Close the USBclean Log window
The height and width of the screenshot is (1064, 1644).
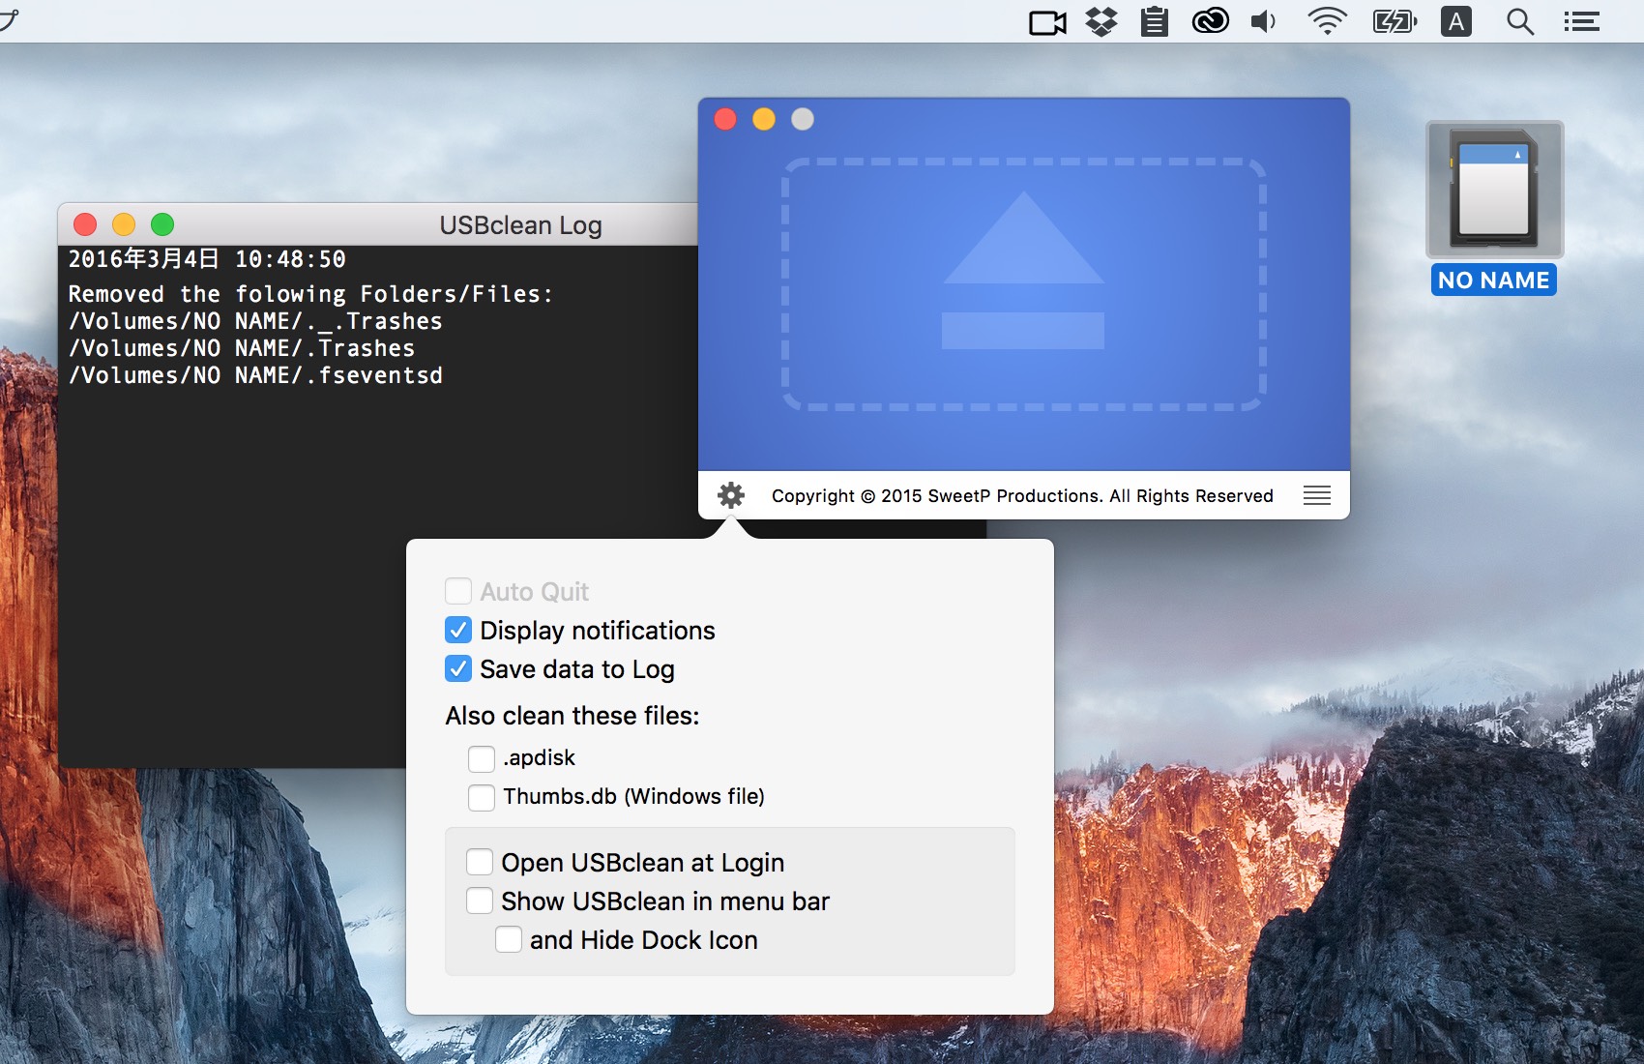[x=85, y=224]
